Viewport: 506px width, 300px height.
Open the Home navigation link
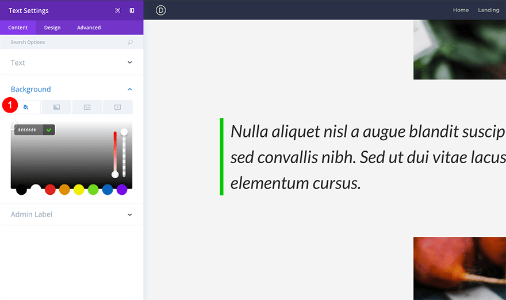click(x=461, y=10)
